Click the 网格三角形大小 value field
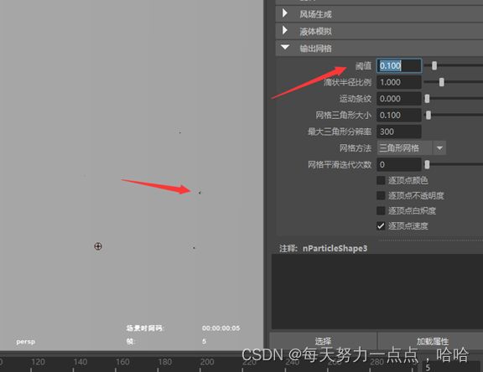483x372 pixels. coord(399,115)
